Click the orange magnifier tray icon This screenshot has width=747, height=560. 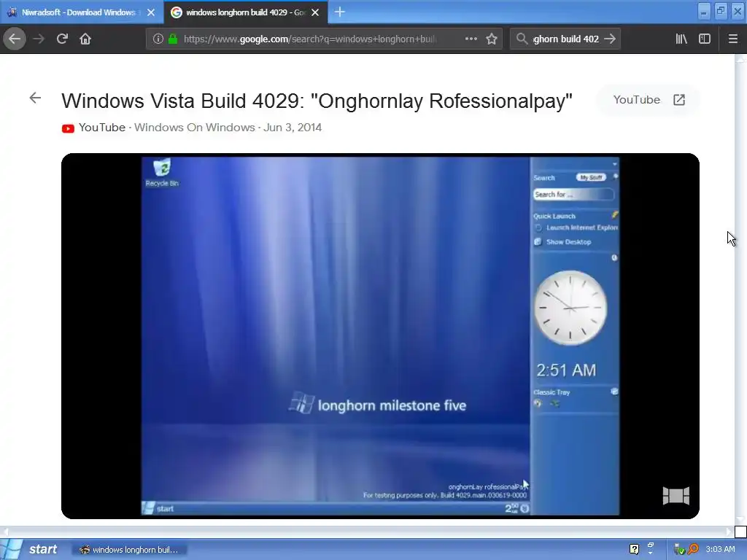click(x=693, y=550)
